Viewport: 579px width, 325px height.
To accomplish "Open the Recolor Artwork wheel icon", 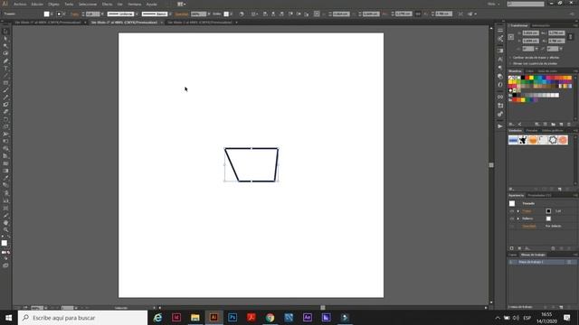I will tap(242, 14).
